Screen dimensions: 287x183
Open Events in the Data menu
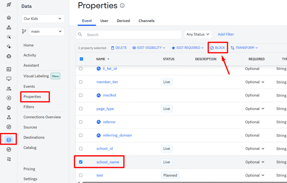(29, 86)
